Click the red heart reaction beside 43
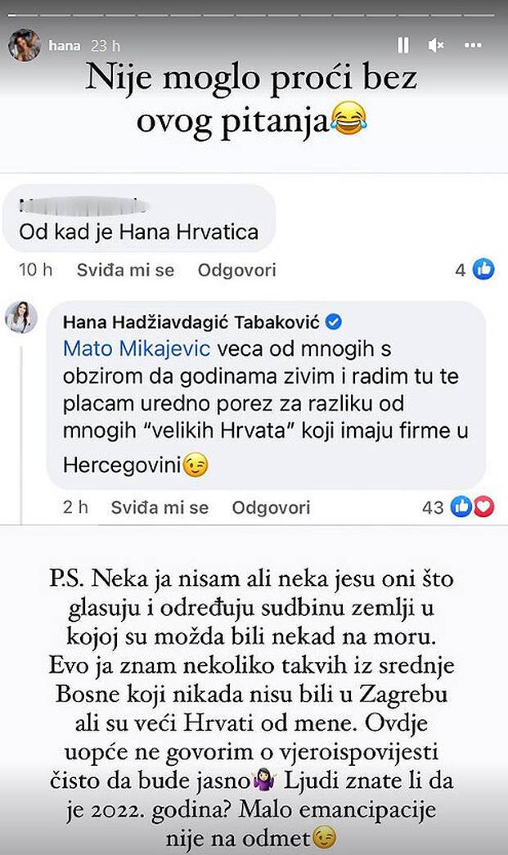Viewport: 508px width, 855px height. [x=484, y=507]
